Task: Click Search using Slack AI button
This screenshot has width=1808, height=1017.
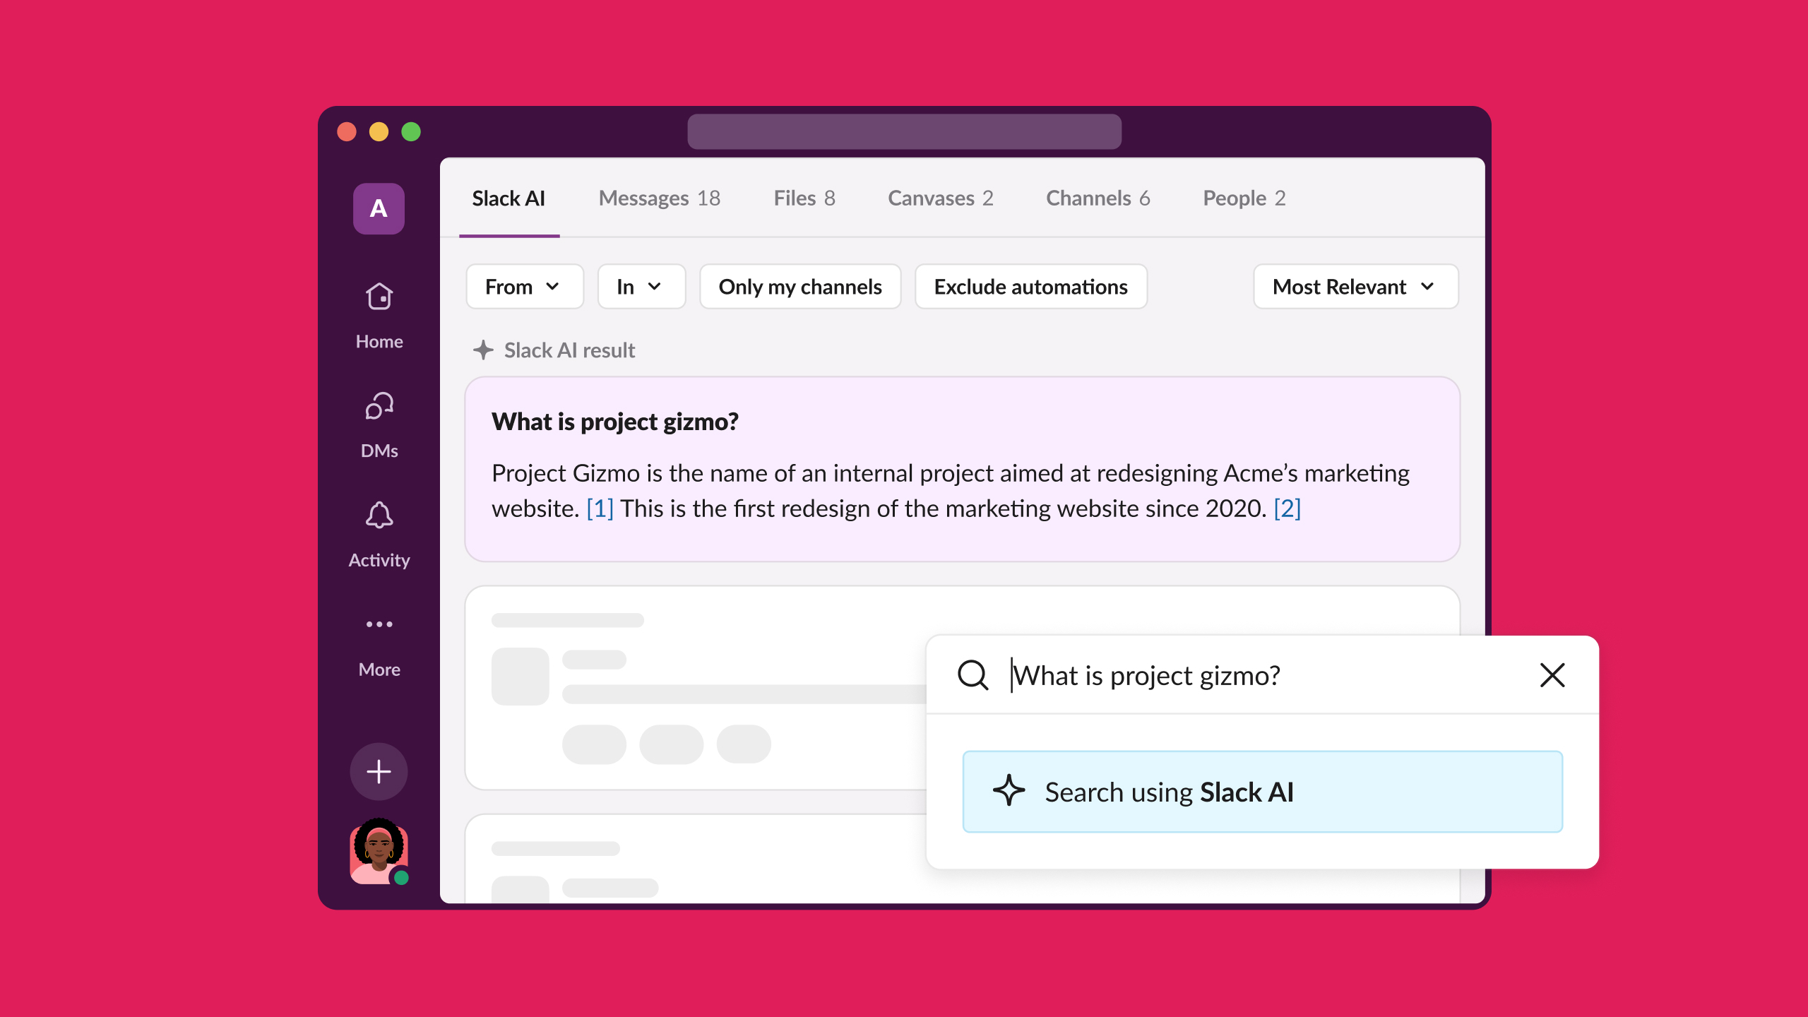Action: coord(1261,791)
